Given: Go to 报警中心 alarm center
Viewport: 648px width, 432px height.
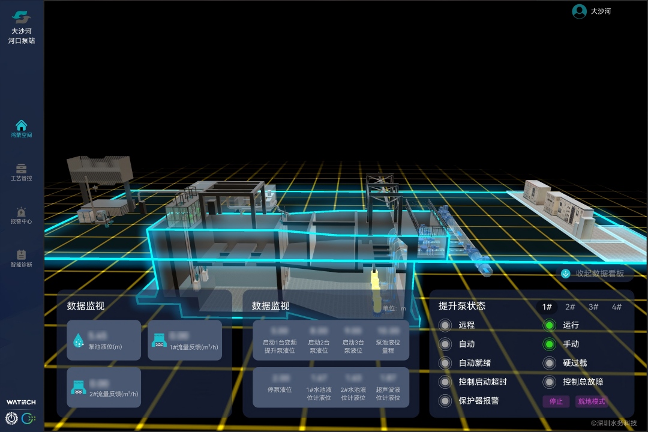Looking at the screenshot, I should coord(22,212).
